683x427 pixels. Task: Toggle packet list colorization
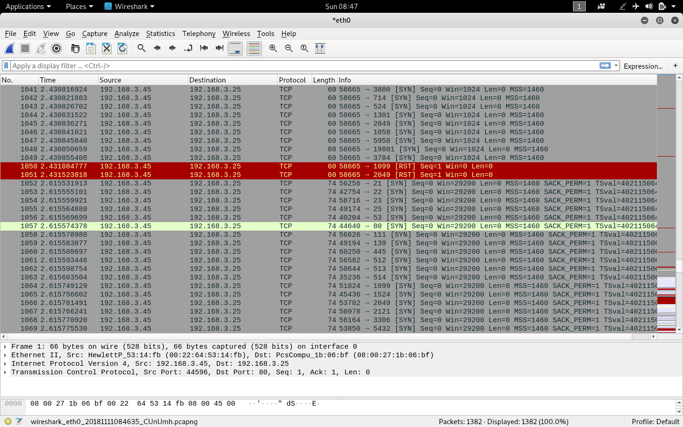[x=254, y=48]
